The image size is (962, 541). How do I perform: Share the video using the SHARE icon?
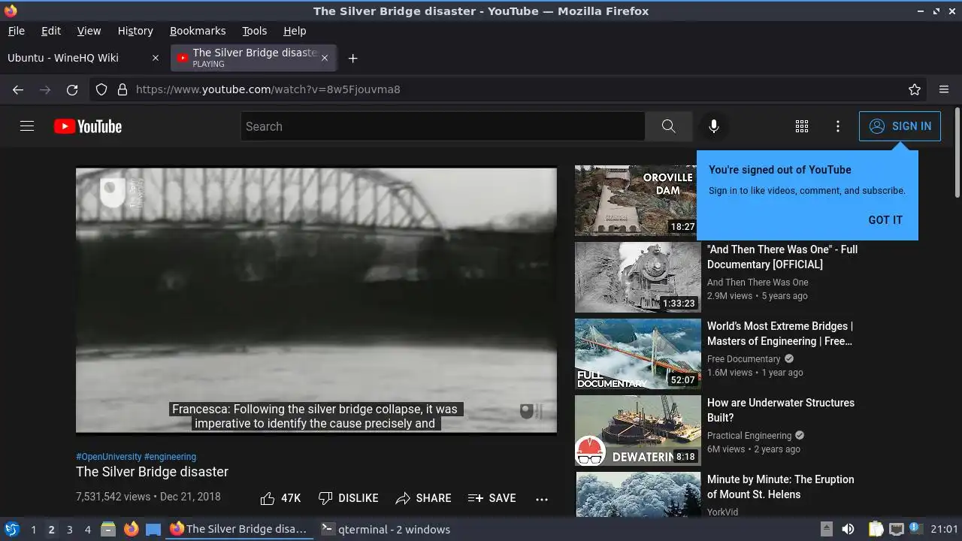click(423, 498)
